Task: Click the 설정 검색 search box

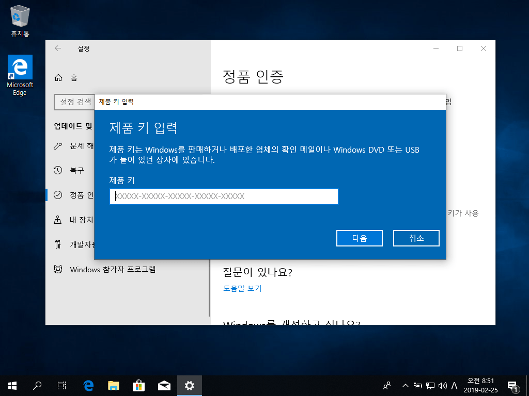Action: tap(74, 102)
